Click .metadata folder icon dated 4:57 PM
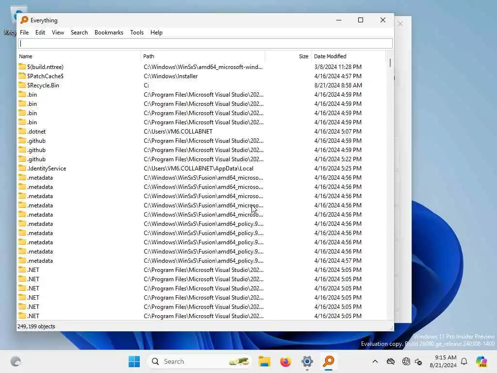The height and width of the screenshot is (373, 497). coord(22,260)
